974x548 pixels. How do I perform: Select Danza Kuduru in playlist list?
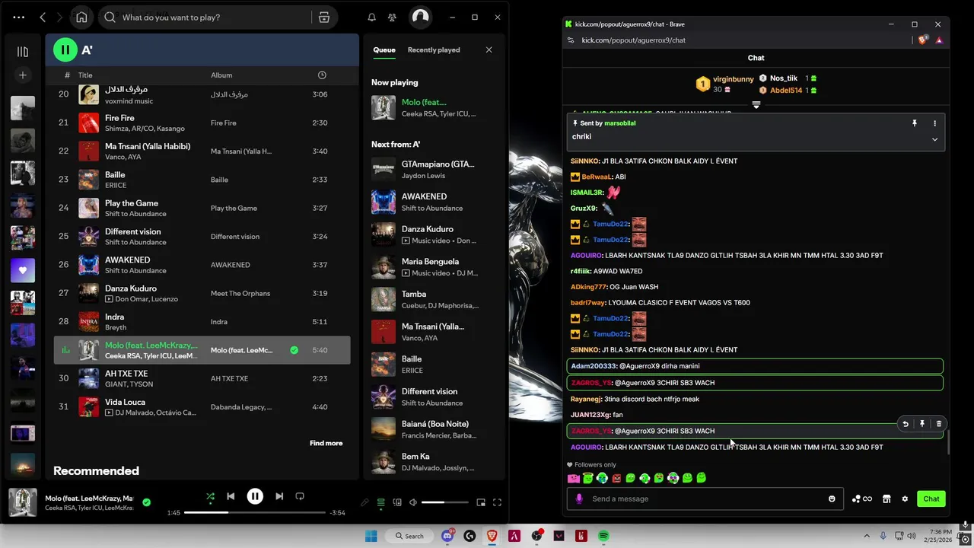(202, 293)
